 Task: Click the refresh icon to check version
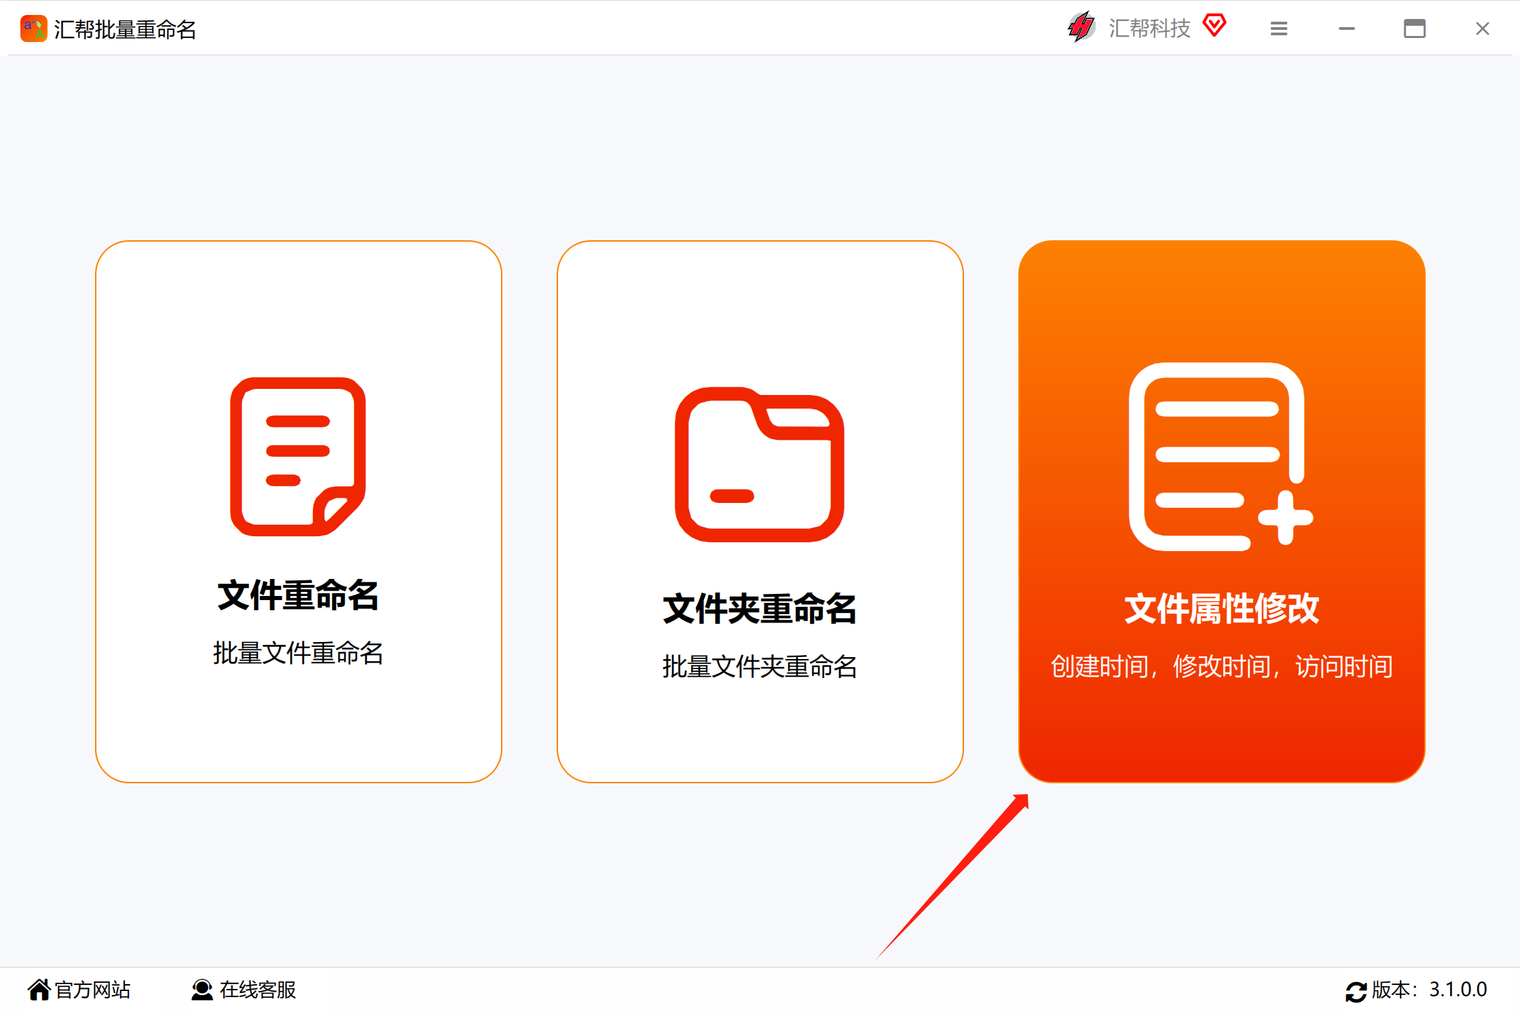pyautogui.click(x=1356, y=992)
